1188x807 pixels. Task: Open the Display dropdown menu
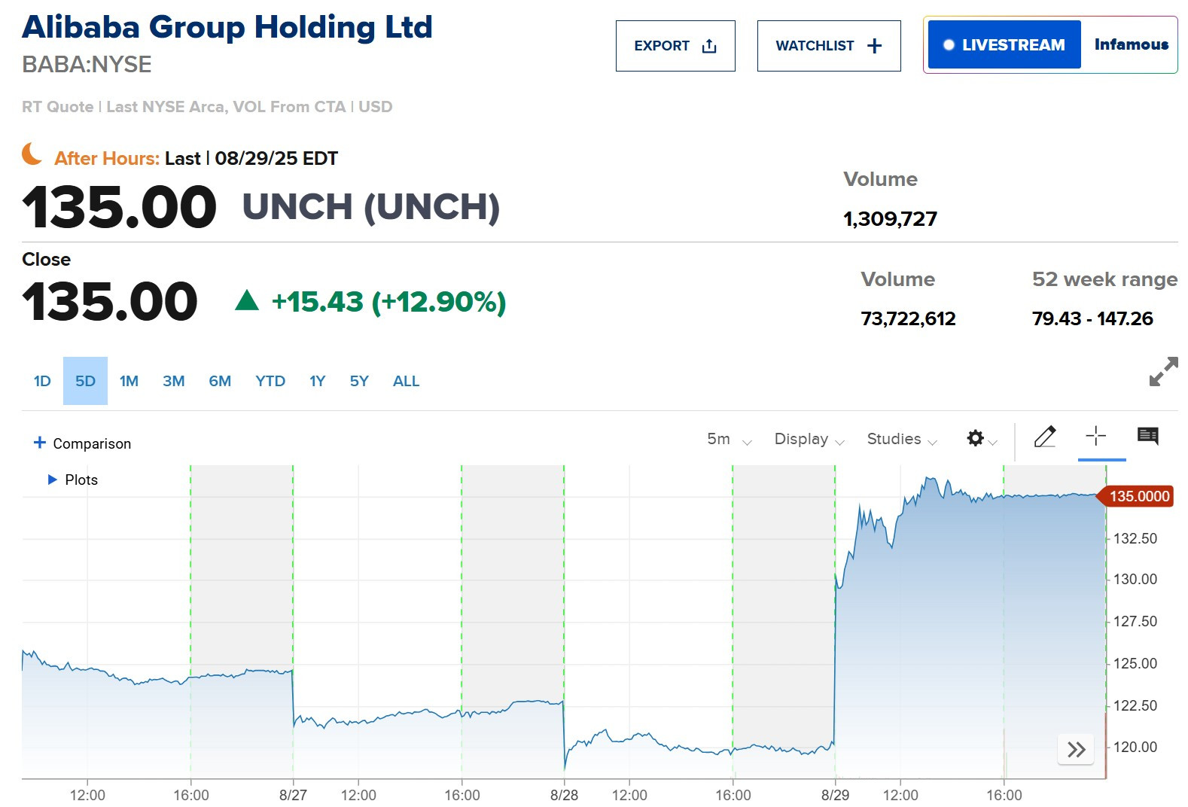[x=809, y=439]
